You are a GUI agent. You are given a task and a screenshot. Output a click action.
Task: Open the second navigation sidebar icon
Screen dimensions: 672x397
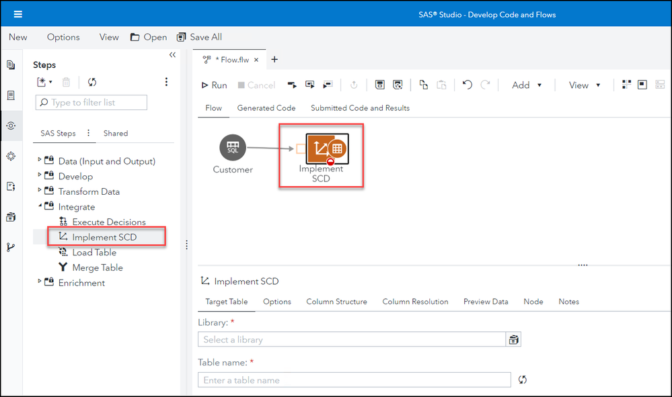pyautogui.click(x=11, y=95)
